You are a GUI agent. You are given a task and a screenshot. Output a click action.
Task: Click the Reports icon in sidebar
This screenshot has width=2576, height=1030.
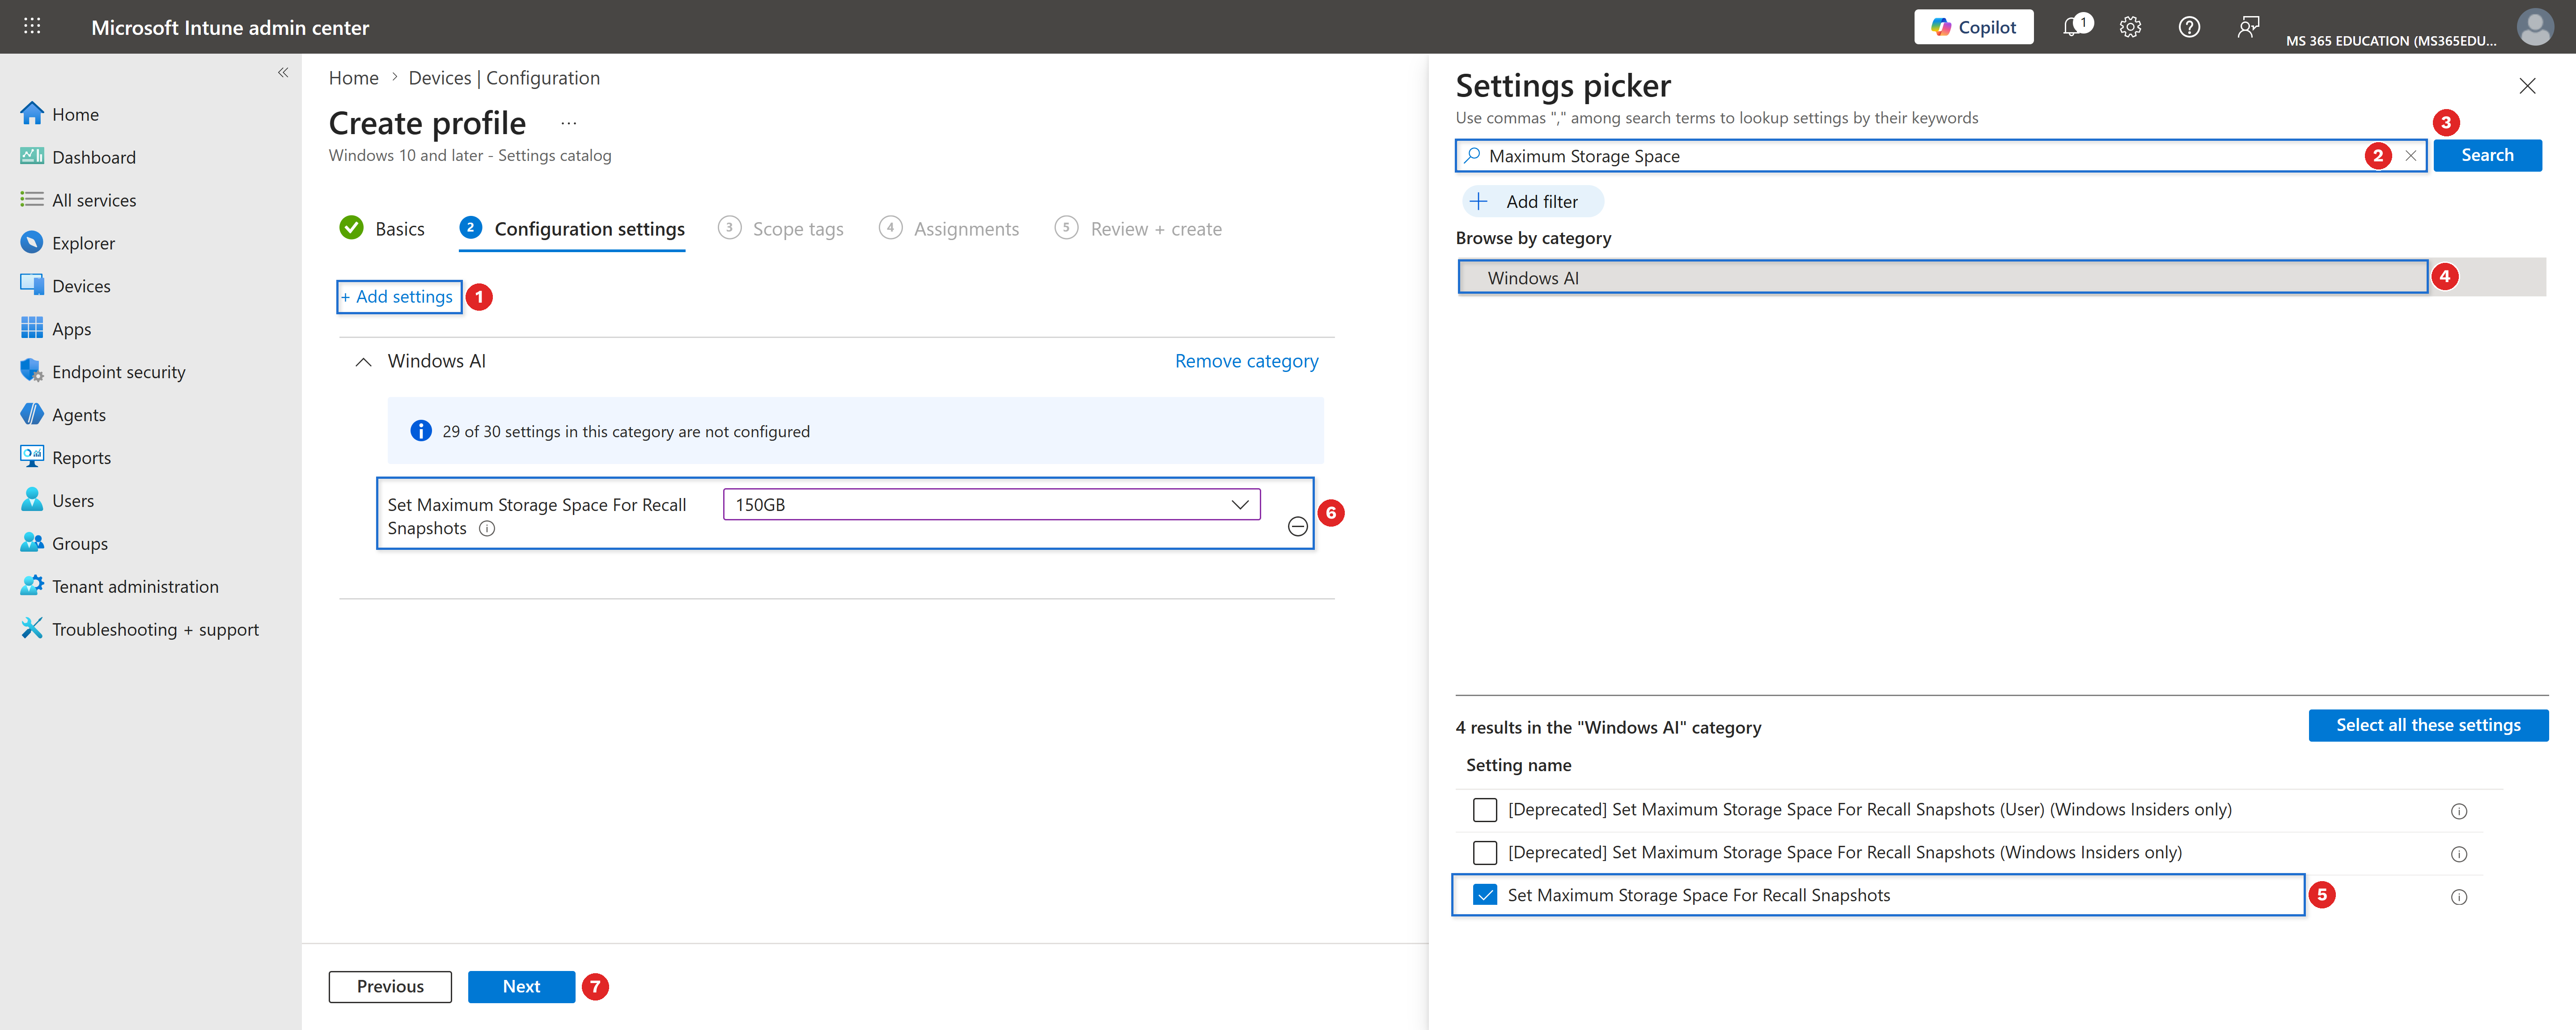point(32,457)
